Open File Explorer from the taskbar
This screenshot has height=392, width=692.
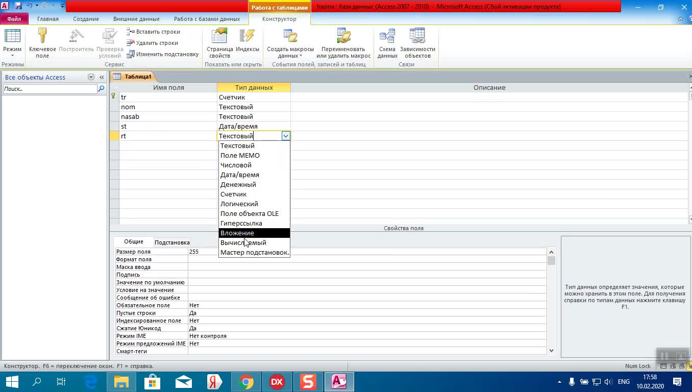(x=121, y=381)
